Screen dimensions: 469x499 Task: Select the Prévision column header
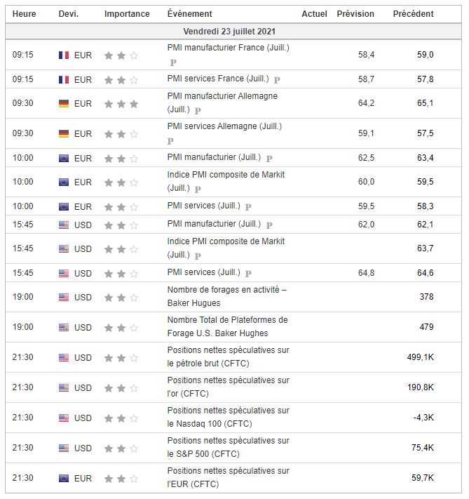(x=355, y=14)
